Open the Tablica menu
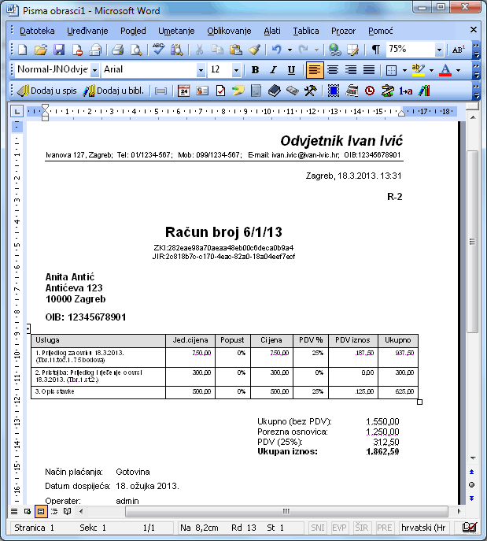This screenshot has height=541, width=487. [x=305, y=31]
